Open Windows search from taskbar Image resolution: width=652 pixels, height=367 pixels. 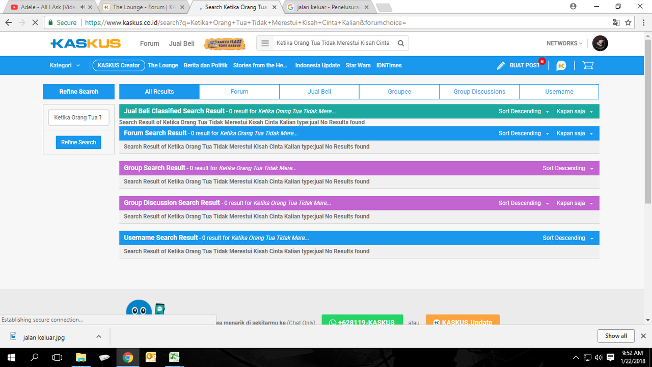tap(35, 357)
